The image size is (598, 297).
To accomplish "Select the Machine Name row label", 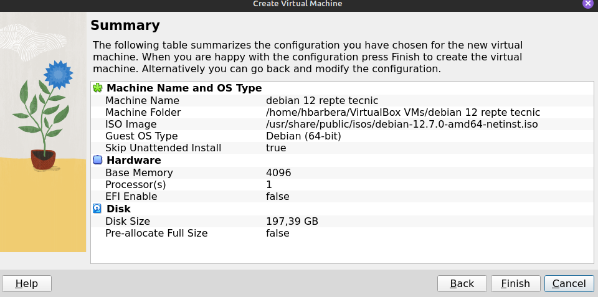I will (x=142, y=101).
